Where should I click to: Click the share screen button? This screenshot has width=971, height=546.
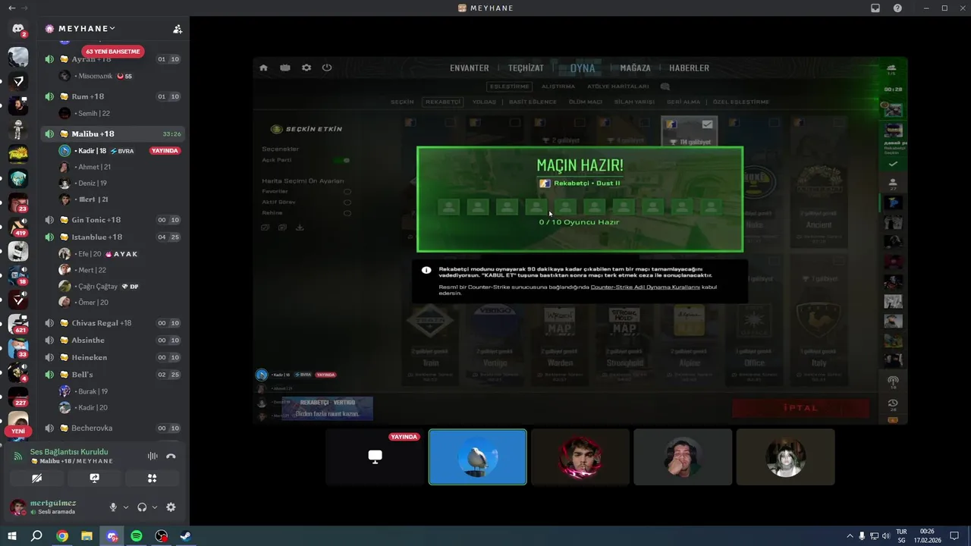pos(94,479)
